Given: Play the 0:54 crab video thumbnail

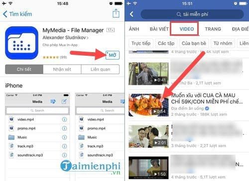Looking at the screenshot, I should coord(148,105).
